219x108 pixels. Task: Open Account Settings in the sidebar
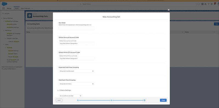tap(13, 51)
